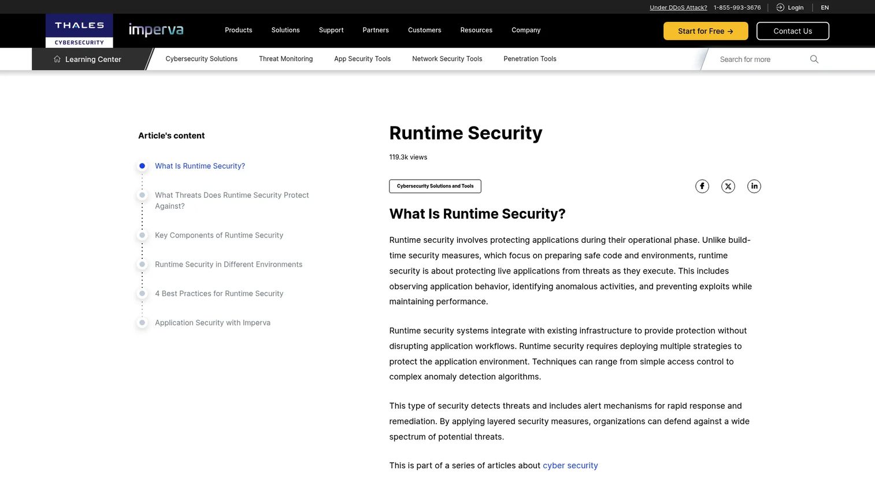Image resolution: width=875 pixels, height=492 pixels.
Task: Open the Company menu
Action: point(526,30)
